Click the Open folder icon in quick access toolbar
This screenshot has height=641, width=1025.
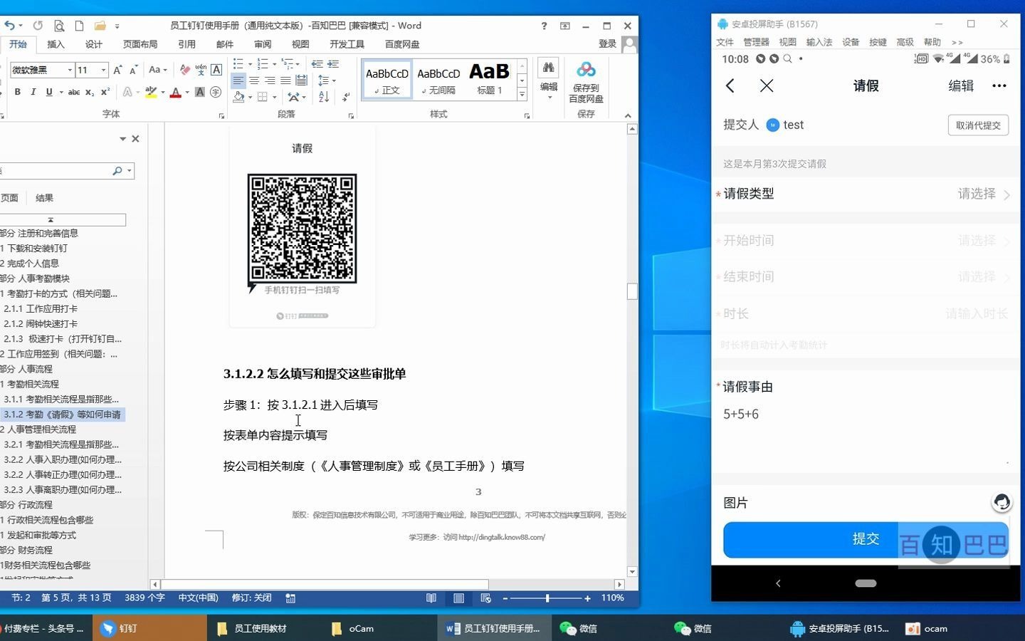click(100, 26)
